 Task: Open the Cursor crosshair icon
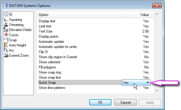pos(6,35)
